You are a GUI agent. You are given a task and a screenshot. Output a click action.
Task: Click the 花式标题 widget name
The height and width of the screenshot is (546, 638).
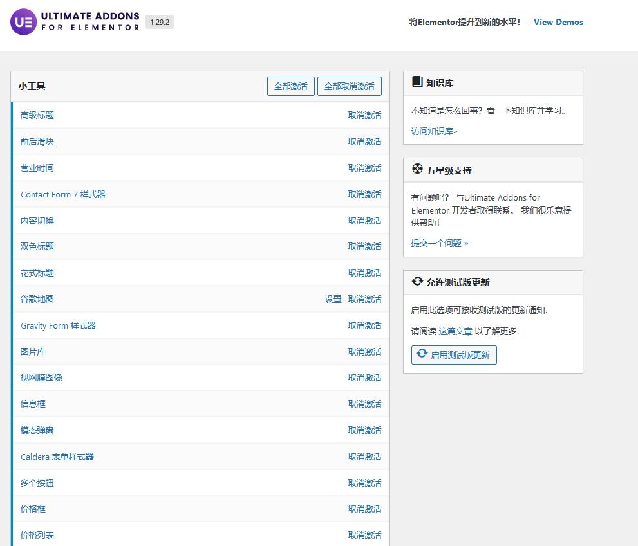(x=37, y=273)
